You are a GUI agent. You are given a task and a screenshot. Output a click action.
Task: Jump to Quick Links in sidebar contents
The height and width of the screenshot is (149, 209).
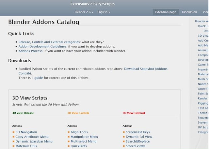click(x=203, y=26)
